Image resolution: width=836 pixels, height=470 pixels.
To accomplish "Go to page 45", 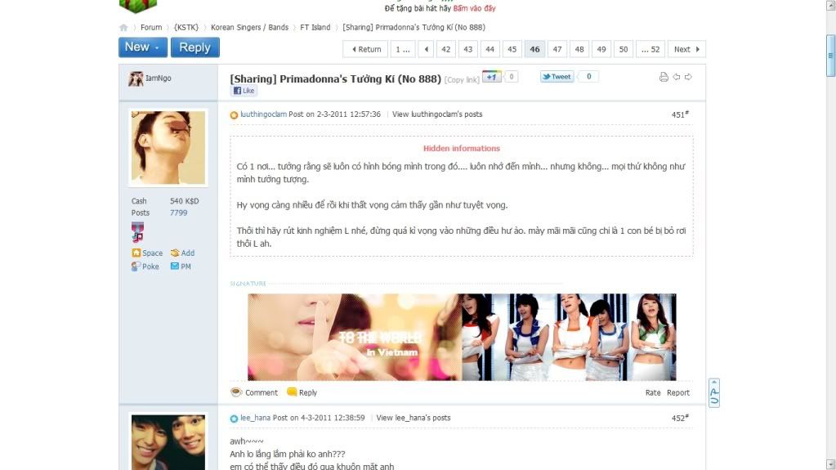I will pos(512,49).
